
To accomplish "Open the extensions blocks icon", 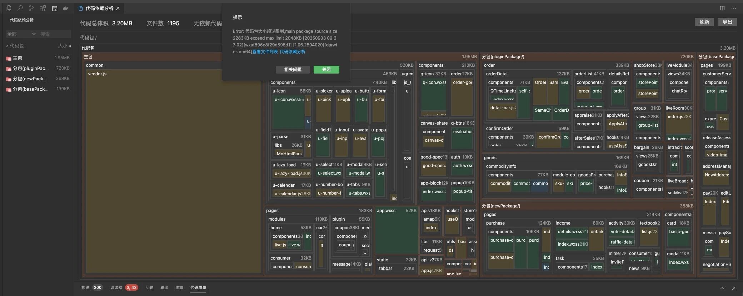I will coord(43,8).
